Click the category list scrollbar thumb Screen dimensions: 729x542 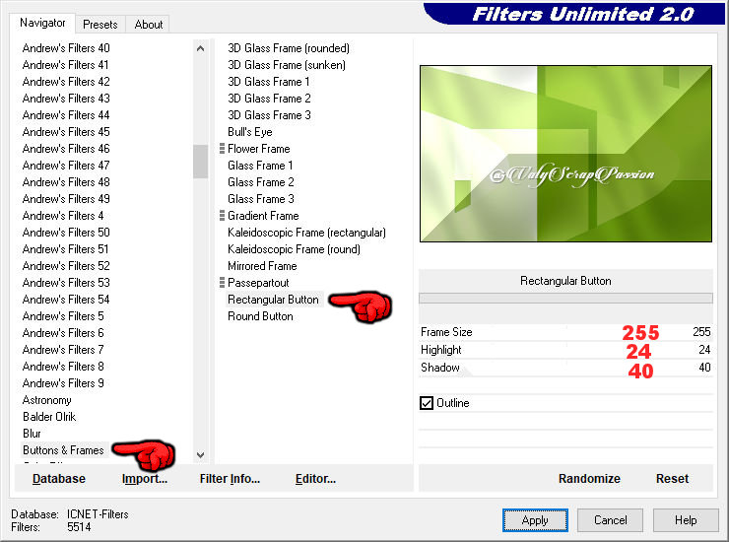(200, 162)
